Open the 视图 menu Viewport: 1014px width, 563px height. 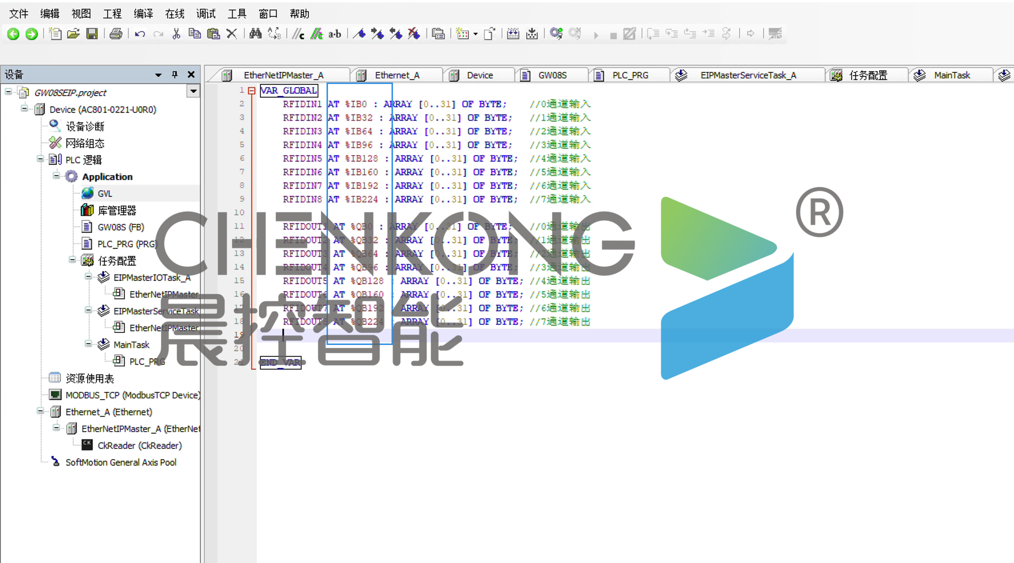(81, 13)
